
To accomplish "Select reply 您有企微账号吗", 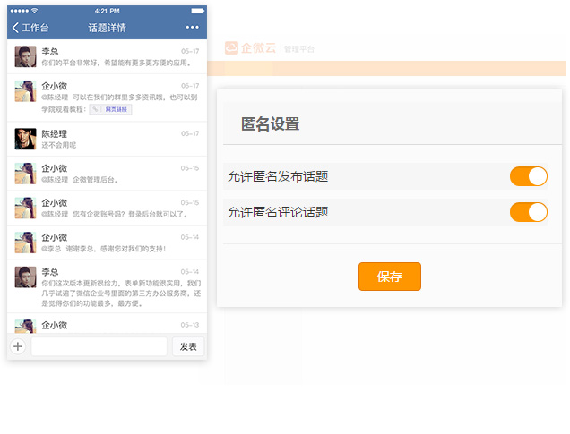I will [115, 214].
